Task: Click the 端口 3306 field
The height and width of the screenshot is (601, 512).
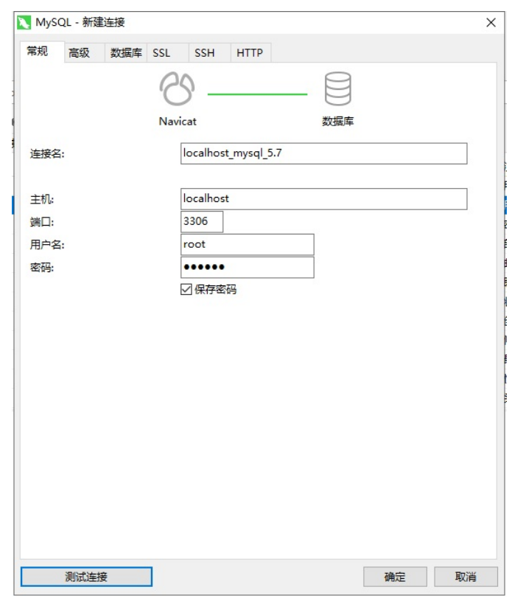Action: [x=202, y=221]
